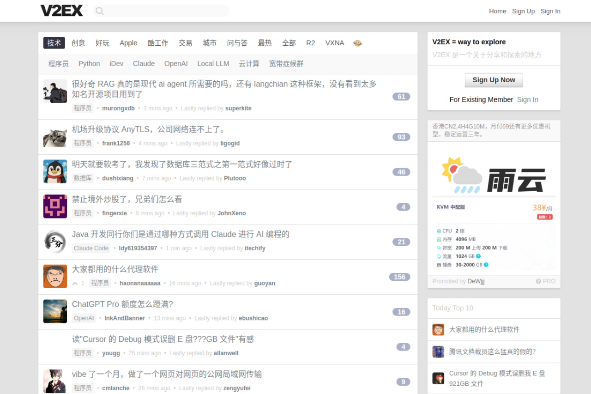
Task: Open Top 10 item 腾讯文档裁员这么猛真的假的?
Action: (492, 352)
